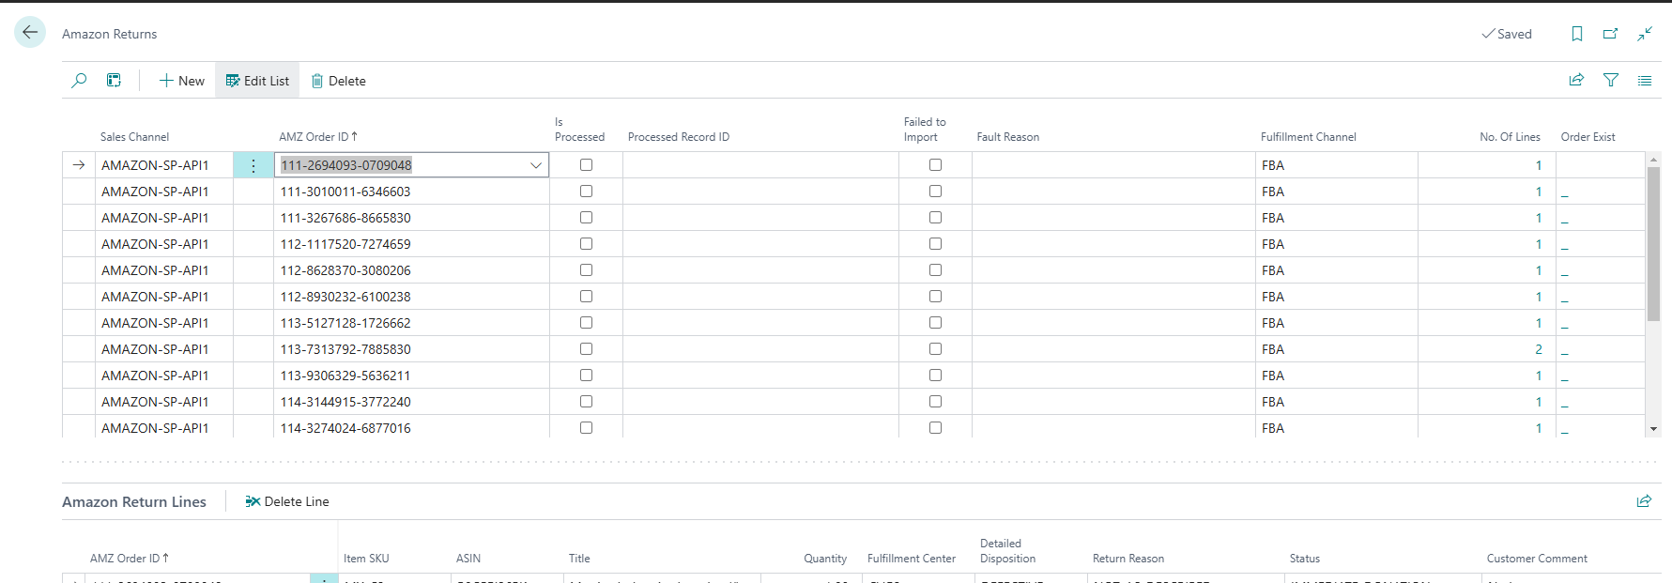This screenshot has height=583, width=1672.
Task: Delete Line in Amazon Return Lines
Action: coord(287,502)
